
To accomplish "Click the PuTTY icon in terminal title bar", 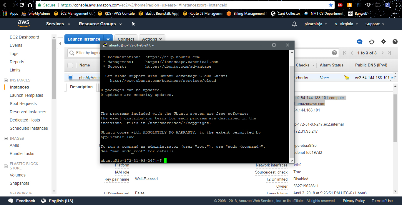I will 105,45.
